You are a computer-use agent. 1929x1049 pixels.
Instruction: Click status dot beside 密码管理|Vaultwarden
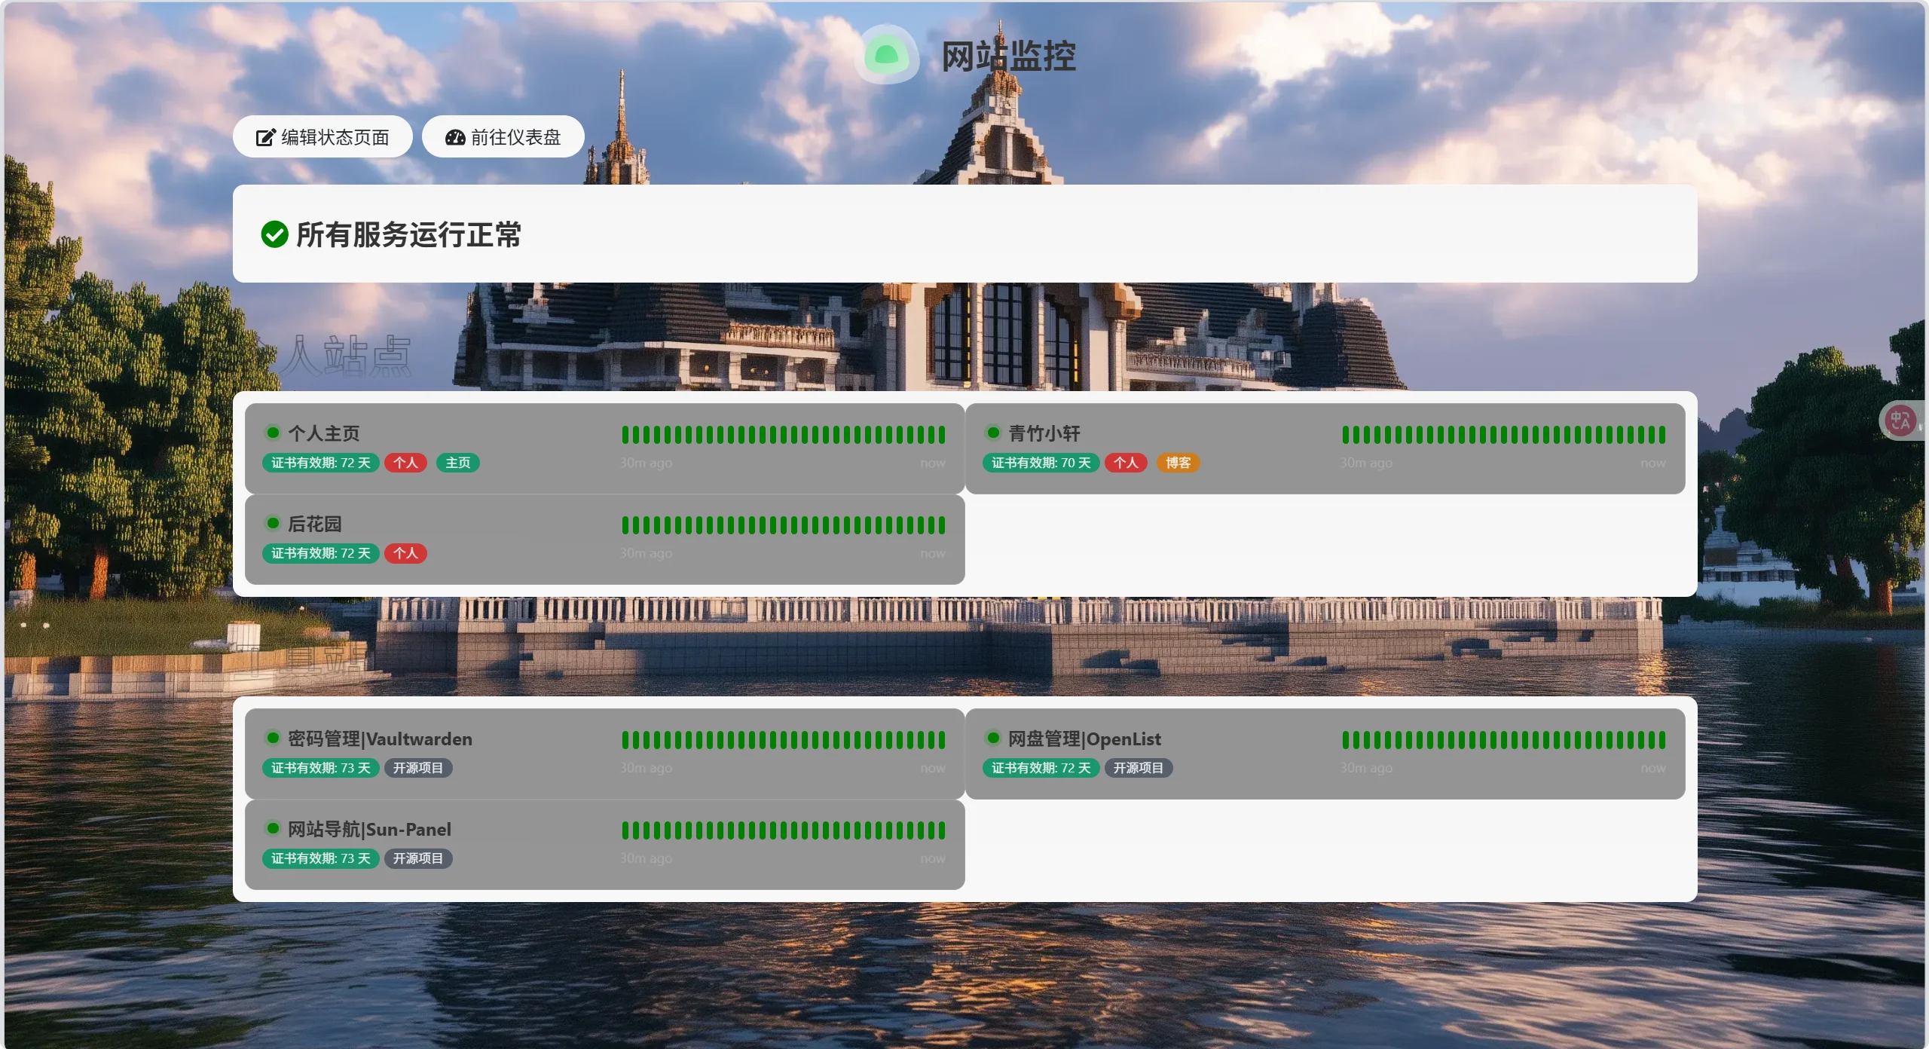pos(273,738)
